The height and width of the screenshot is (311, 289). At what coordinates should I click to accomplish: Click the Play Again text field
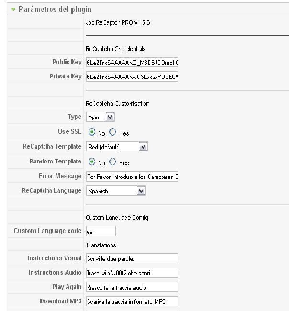click(132, 287)
